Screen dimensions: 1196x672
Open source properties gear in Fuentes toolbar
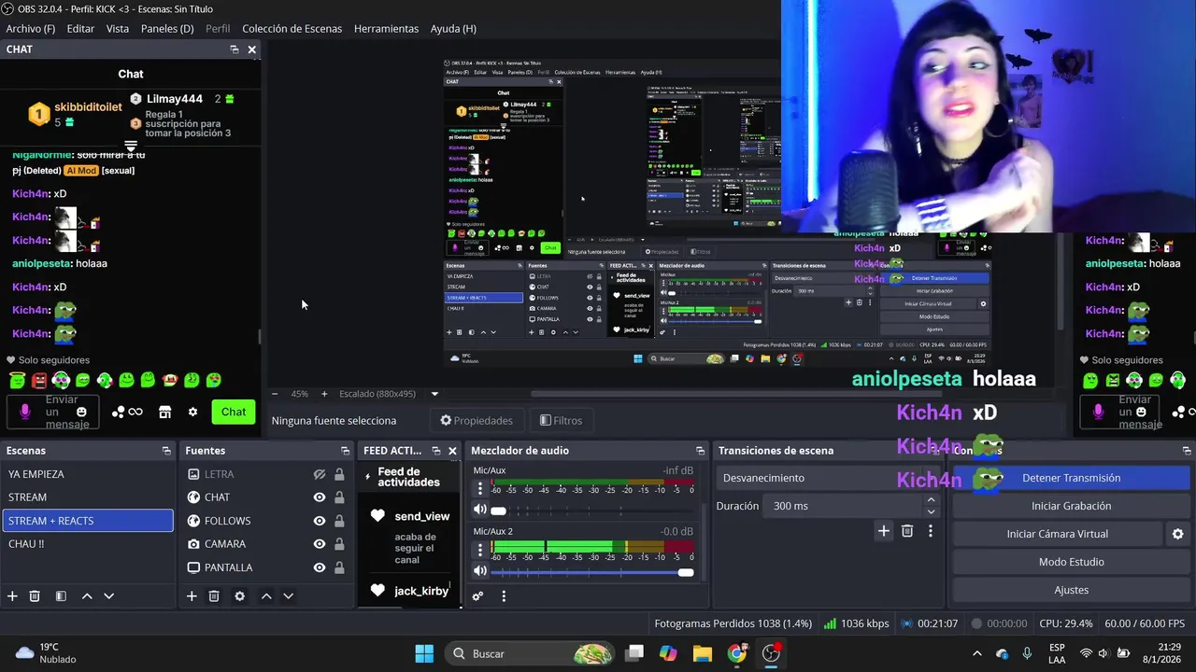pos(239,596)
